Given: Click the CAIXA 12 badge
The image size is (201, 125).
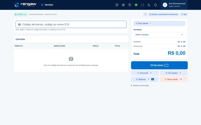Looking at the screenshot, I should [x=20, y=14].
